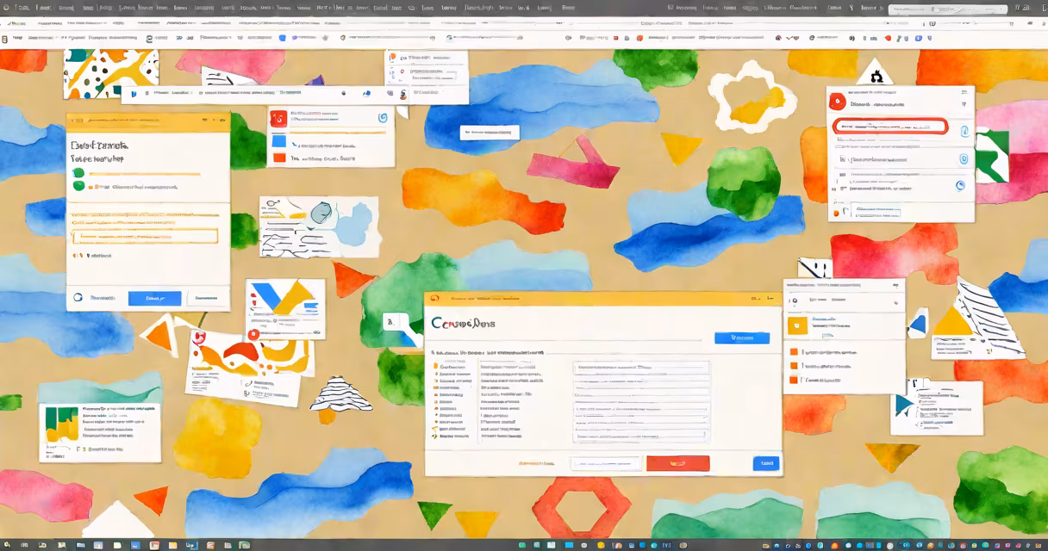Click the blue circle icon beside the red-outlined field

click(x=964, y=131)
